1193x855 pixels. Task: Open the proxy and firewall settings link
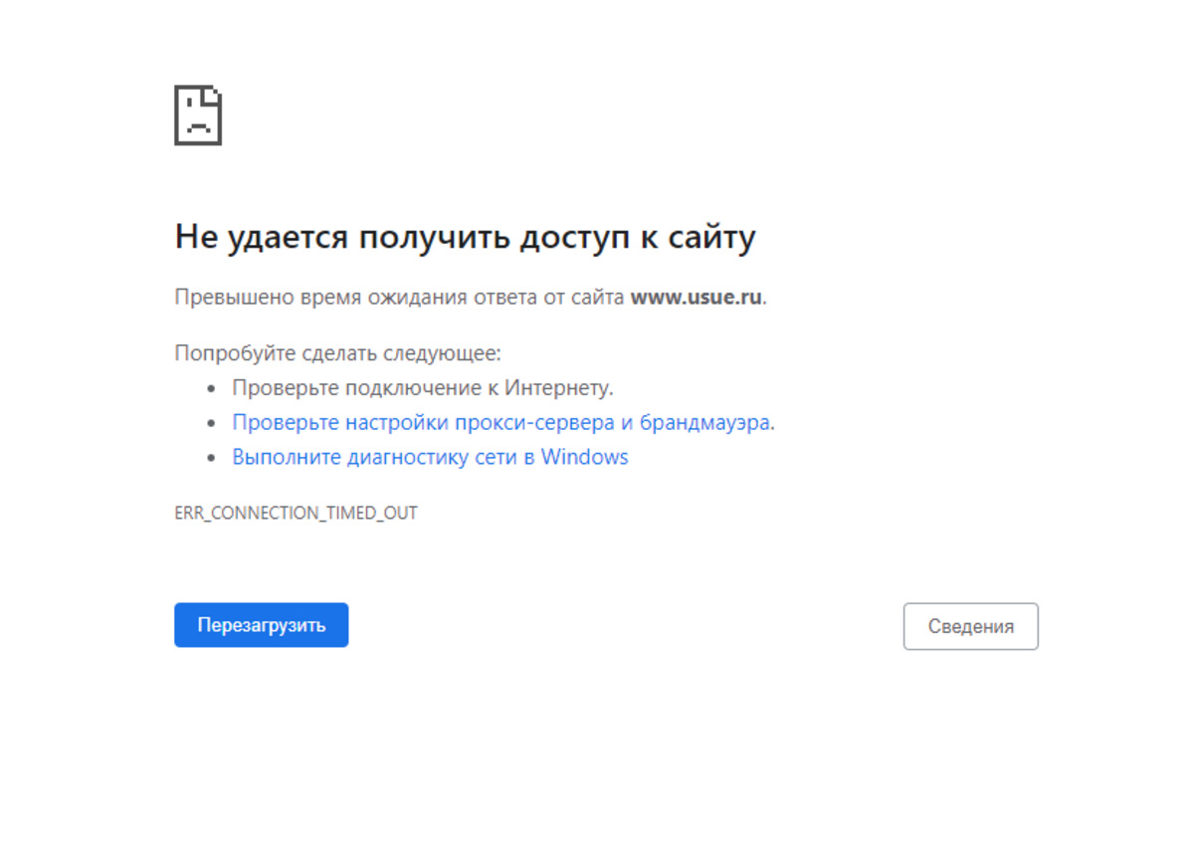point(502,422)
